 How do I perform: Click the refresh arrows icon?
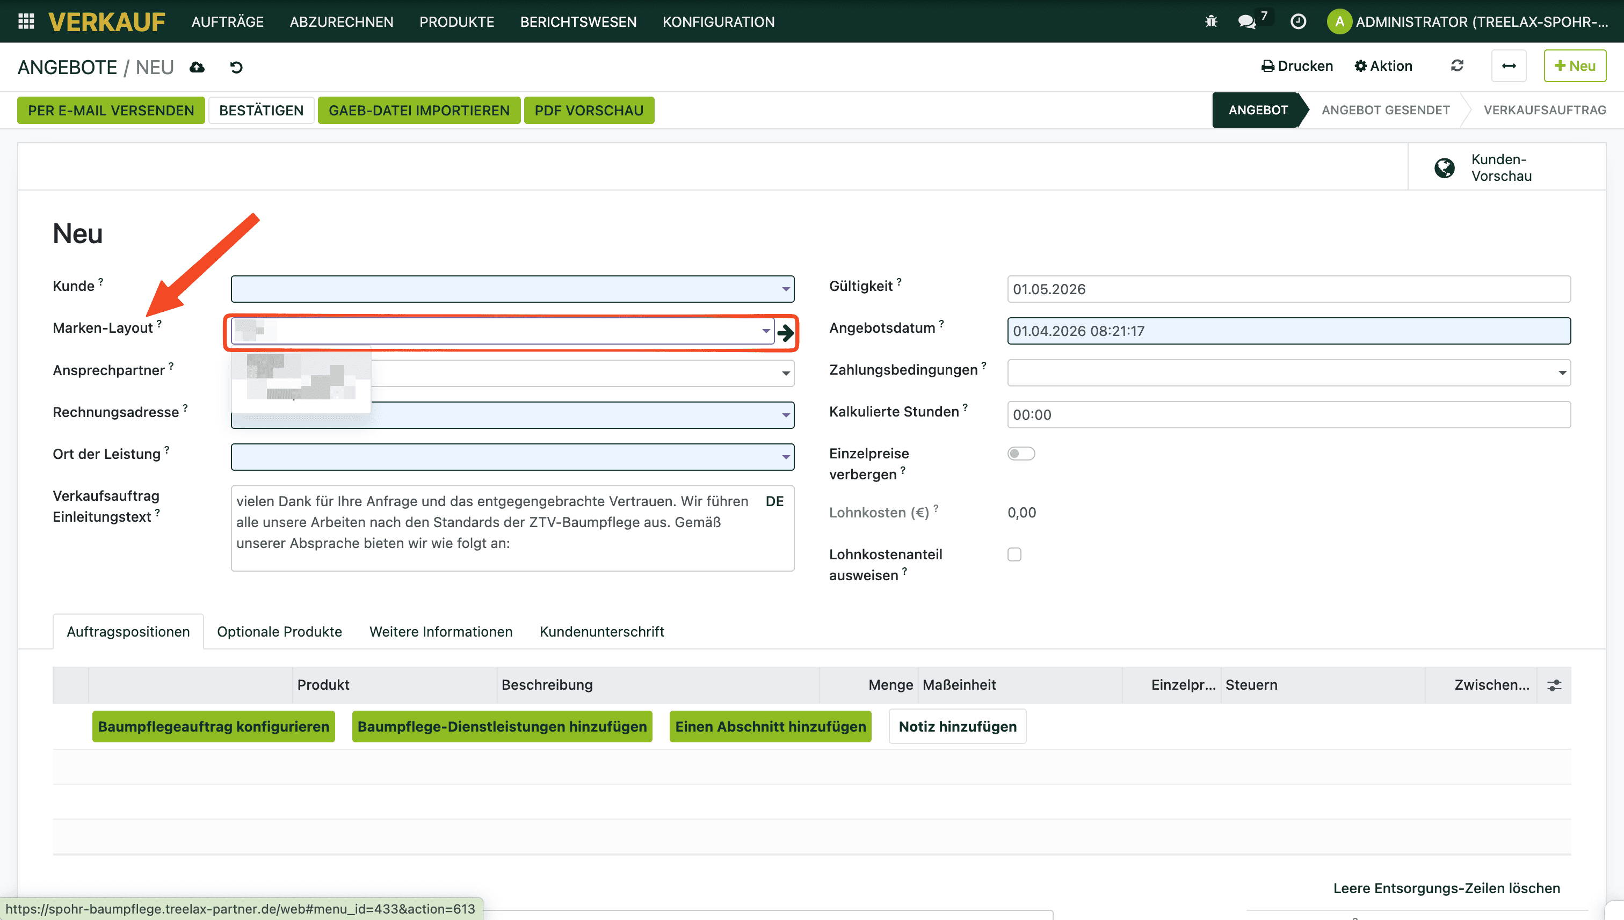1457,65
